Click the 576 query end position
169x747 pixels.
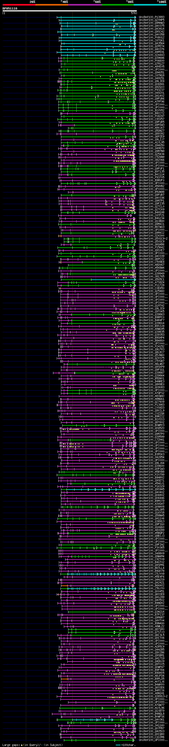133,13
